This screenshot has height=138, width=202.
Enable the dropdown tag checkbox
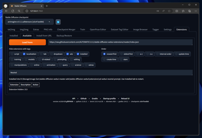click(52, 54)
